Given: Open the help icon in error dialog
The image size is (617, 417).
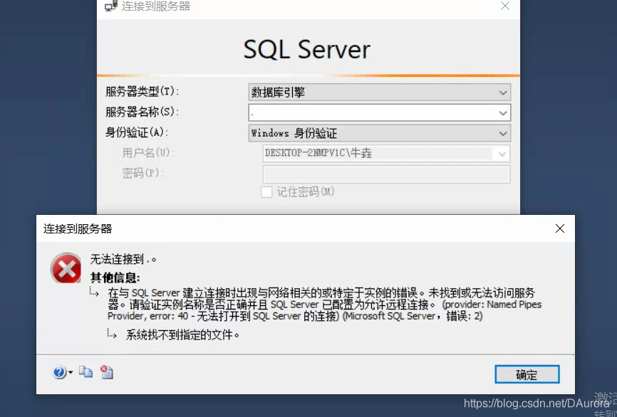Looking at the screenshot, I should pyautogui.click(x=59, y=371).
